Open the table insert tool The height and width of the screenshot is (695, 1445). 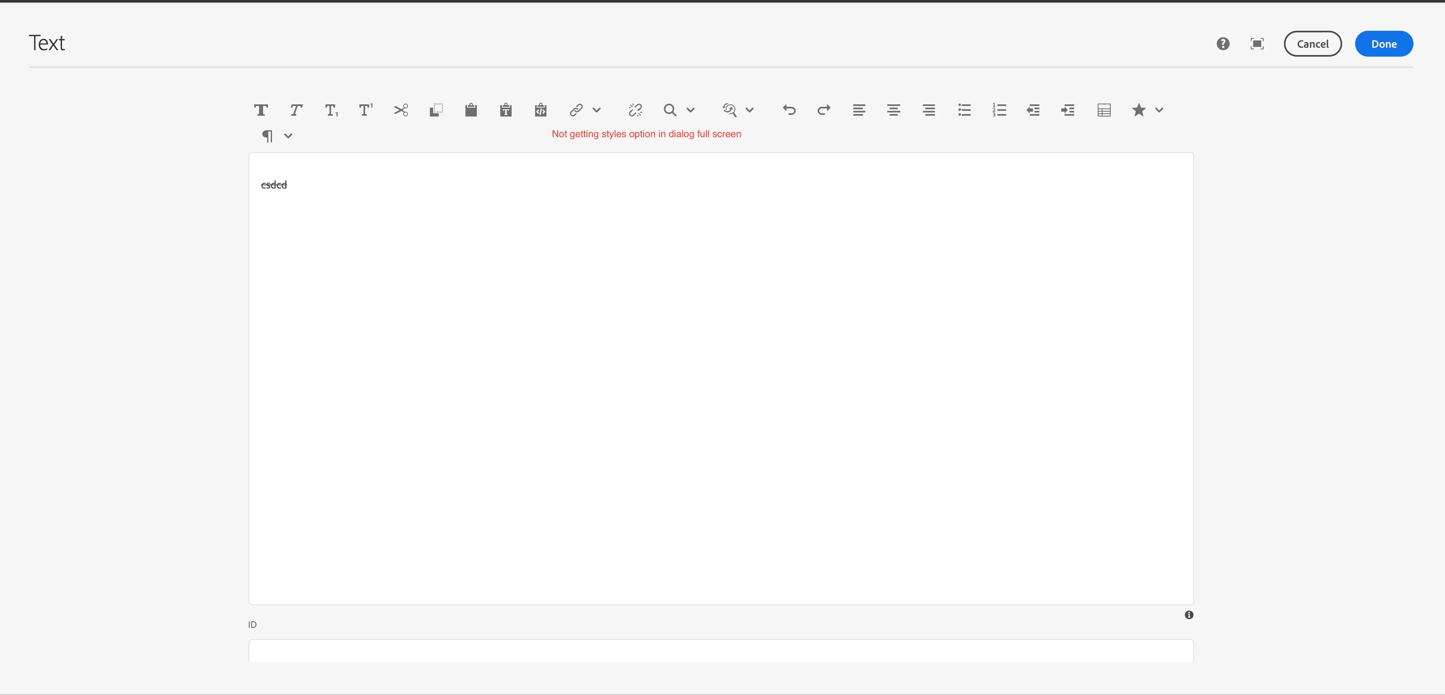pos(1103,110)
